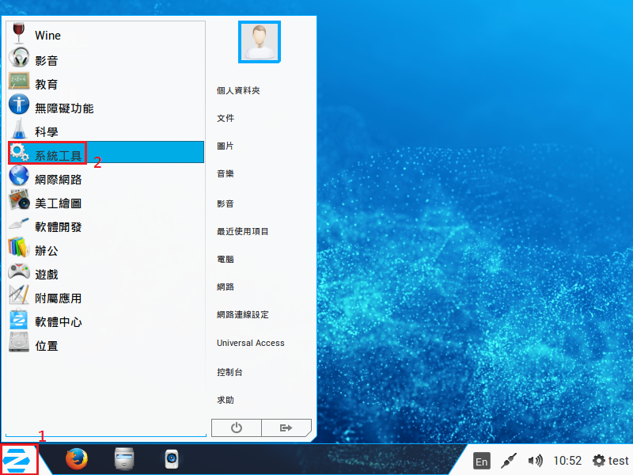This screenshot has height=475, width=633.
Task: Click the 美工繪圖 category label
Action: coord(58,203)
